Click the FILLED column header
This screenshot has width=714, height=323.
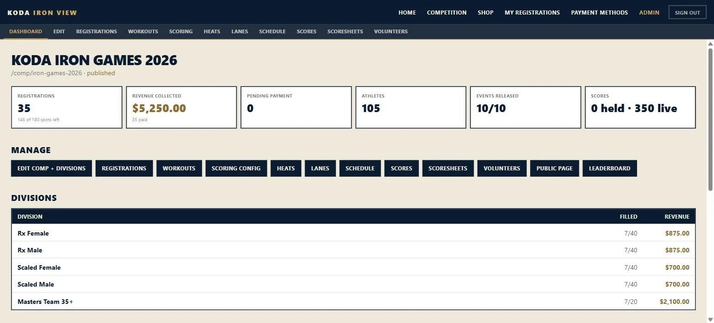click(x=628, y=216)
